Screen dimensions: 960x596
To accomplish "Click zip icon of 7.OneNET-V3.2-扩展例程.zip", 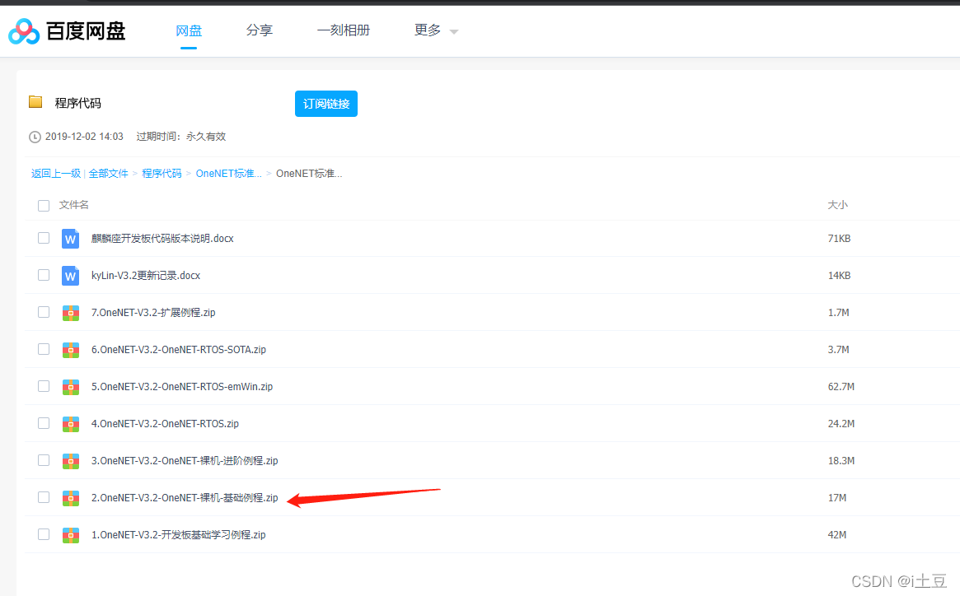I will coord(70,314).
